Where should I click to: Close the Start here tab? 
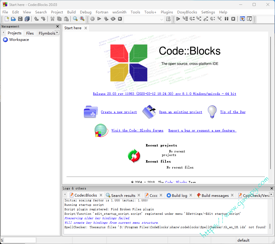(86, 28)
